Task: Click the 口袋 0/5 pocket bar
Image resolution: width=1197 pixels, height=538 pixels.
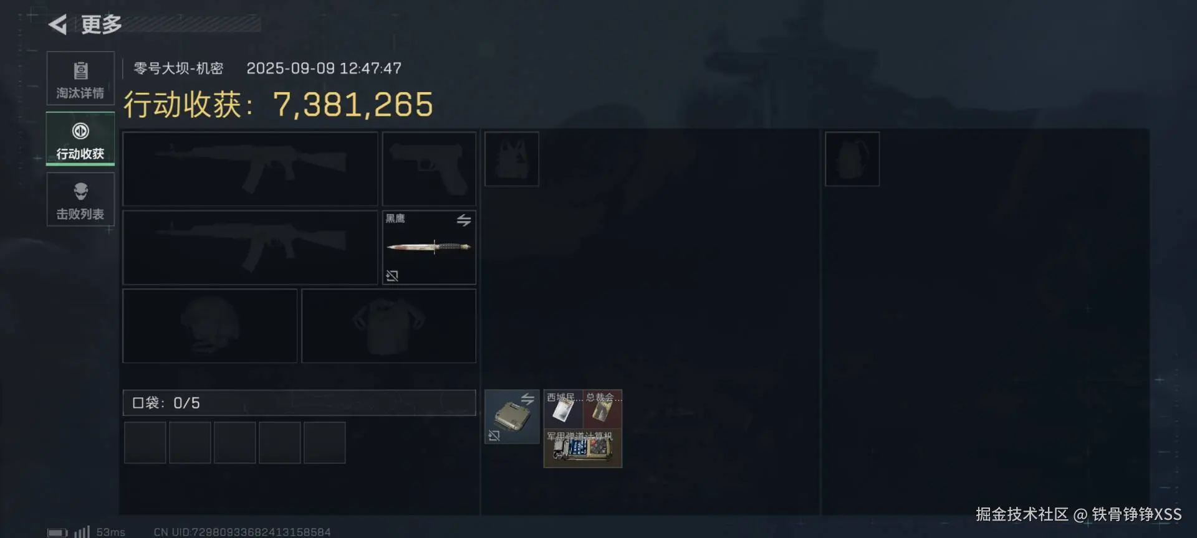Action: point(299,403)
